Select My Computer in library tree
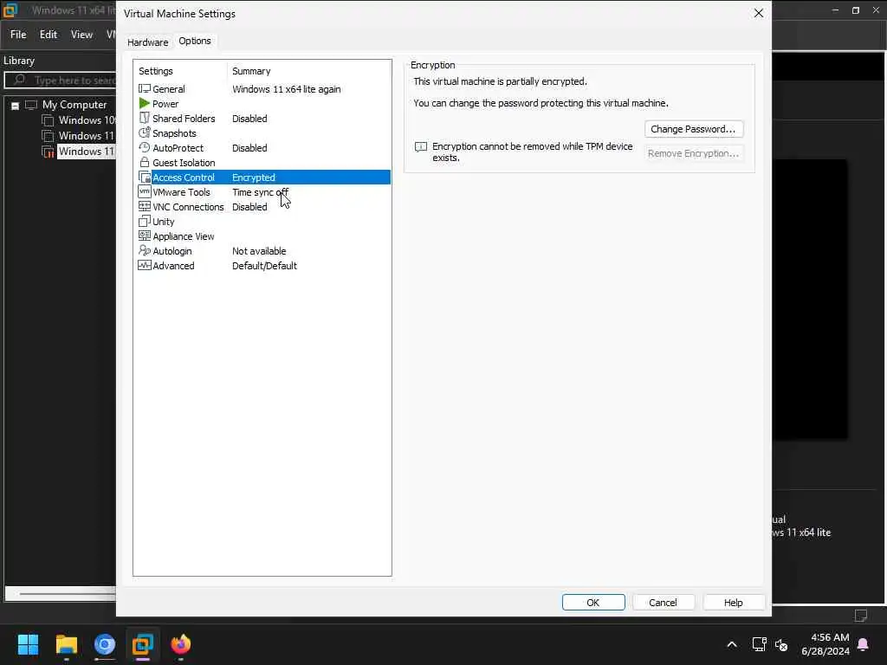Viewport: 887px width, 665px height. click(74, 105)
